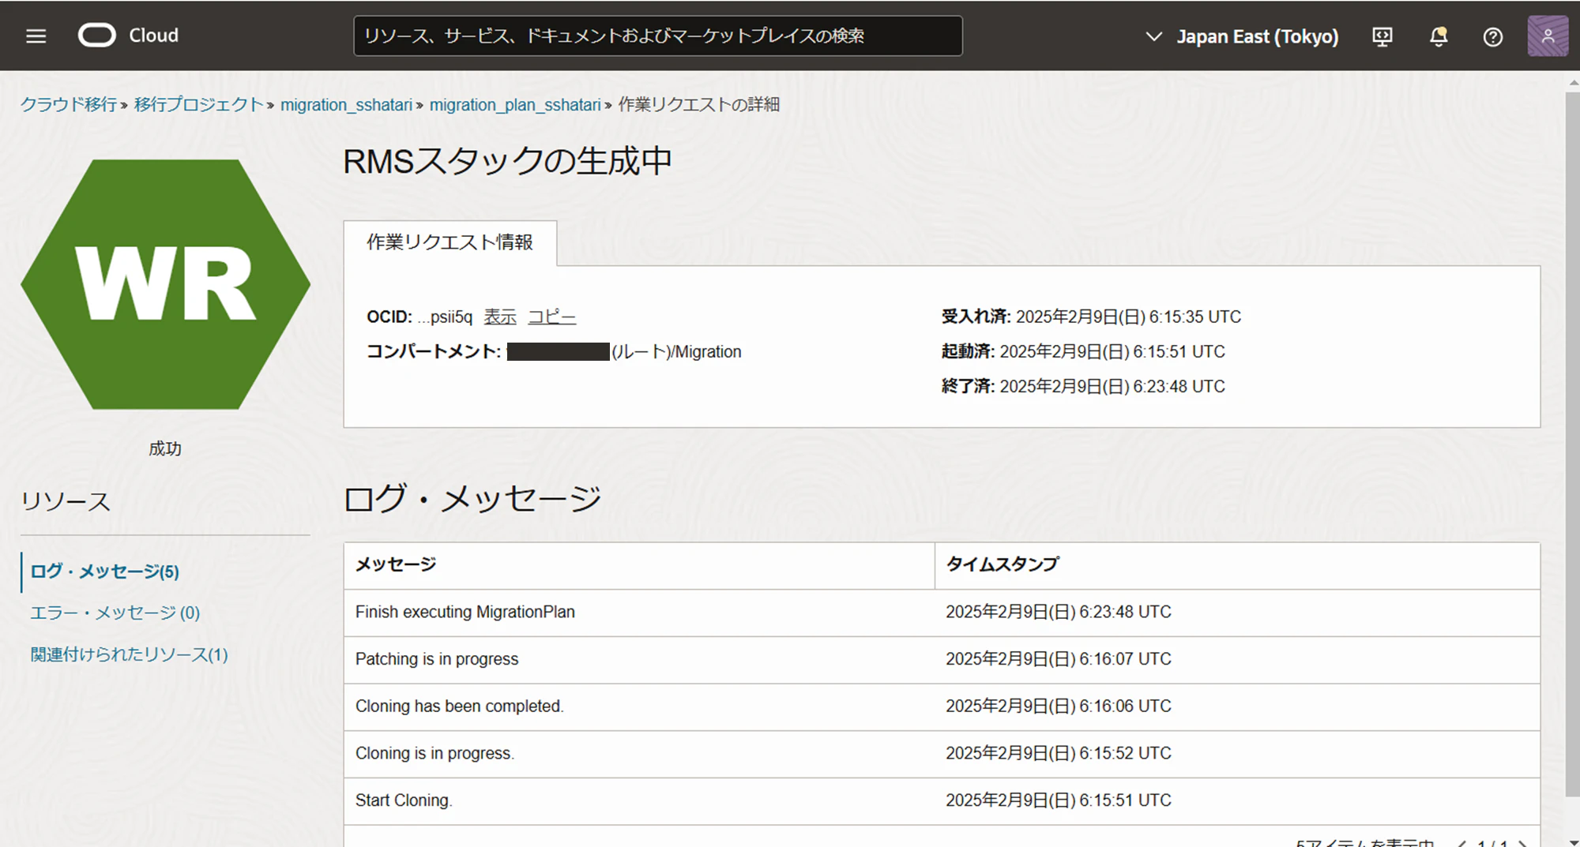Go to 移行プロジェクト breadcrumb

pos(198,104)
